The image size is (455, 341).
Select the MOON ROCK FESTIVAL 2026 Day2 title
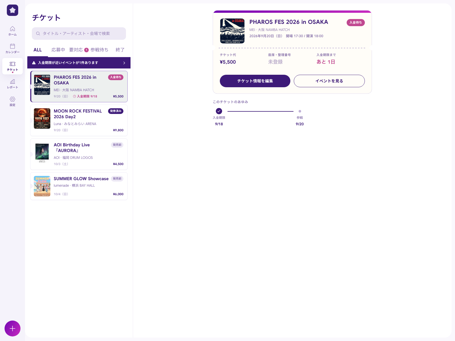click(x=78, y=114)
